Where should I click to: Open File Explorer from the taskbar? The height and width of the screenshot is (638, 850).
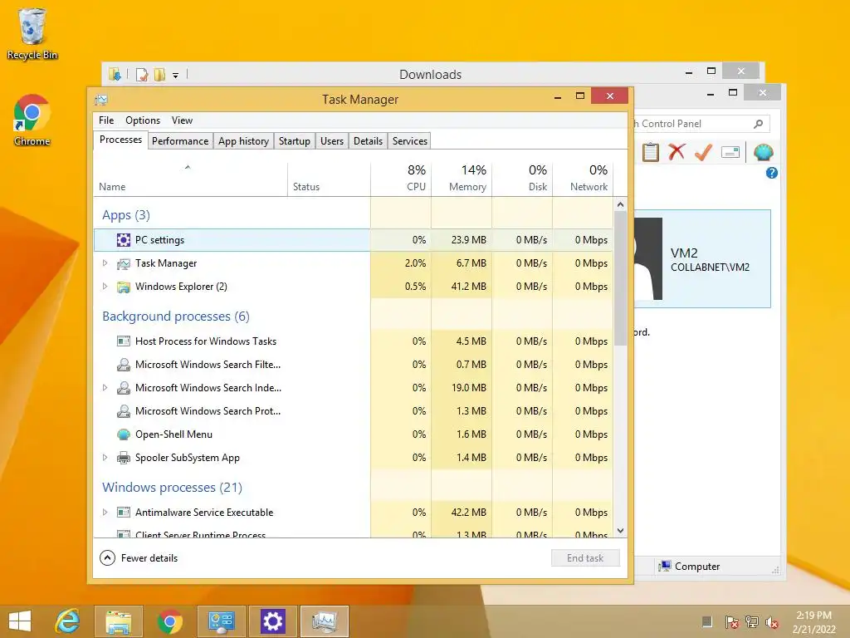coord(118,621)
